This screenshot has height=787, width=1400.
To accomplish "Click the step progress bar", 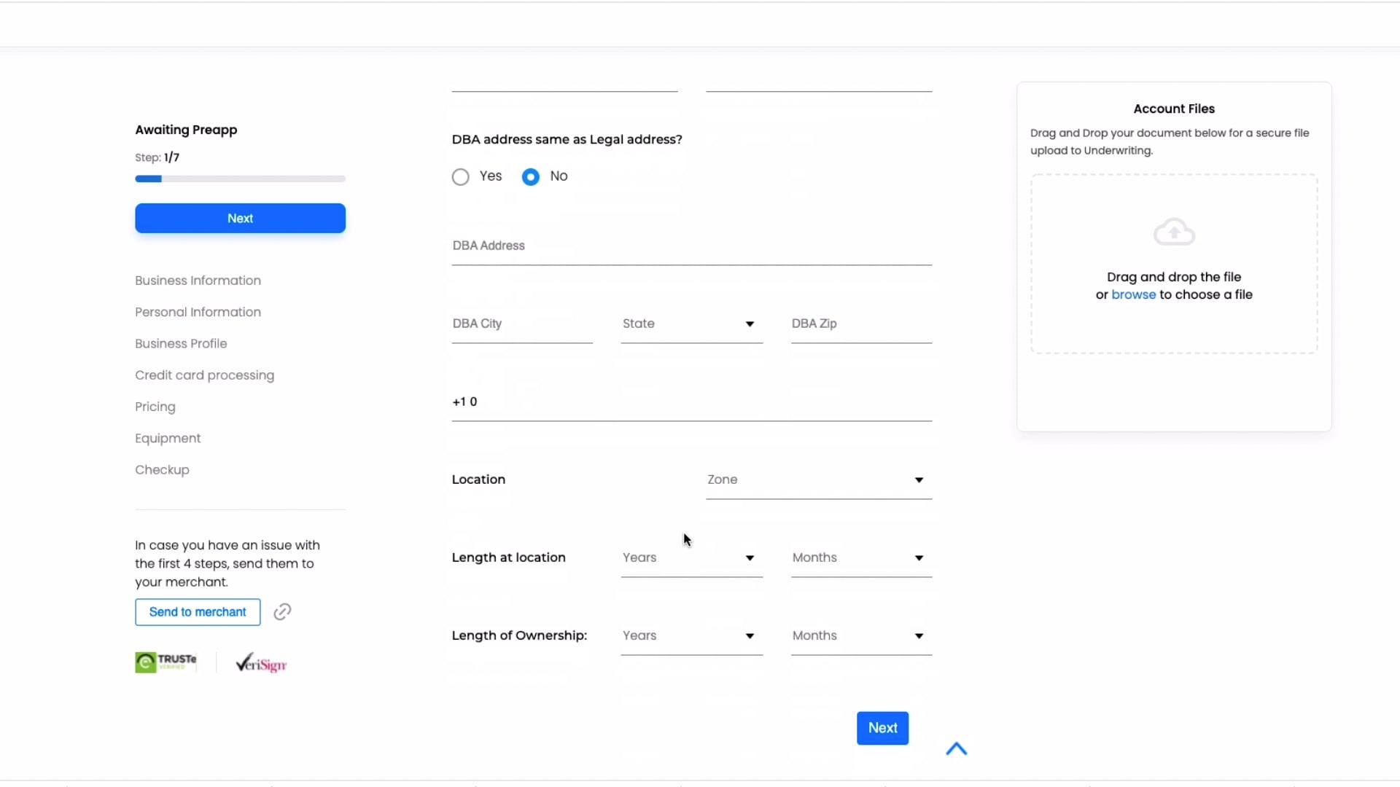I will coord(240,179).
